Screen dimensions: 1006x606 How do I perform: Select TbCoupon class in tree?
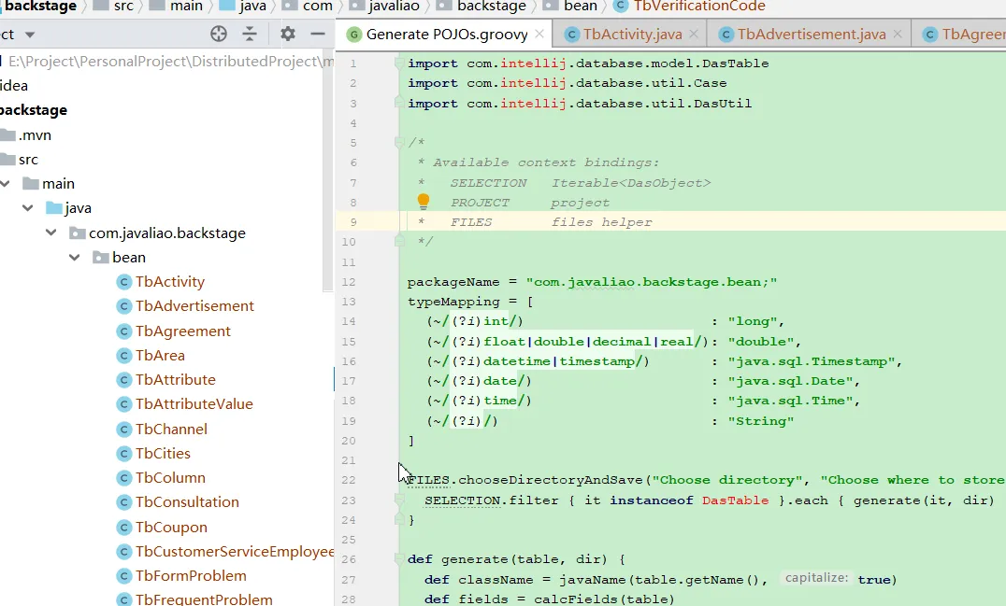coord(171,528)
